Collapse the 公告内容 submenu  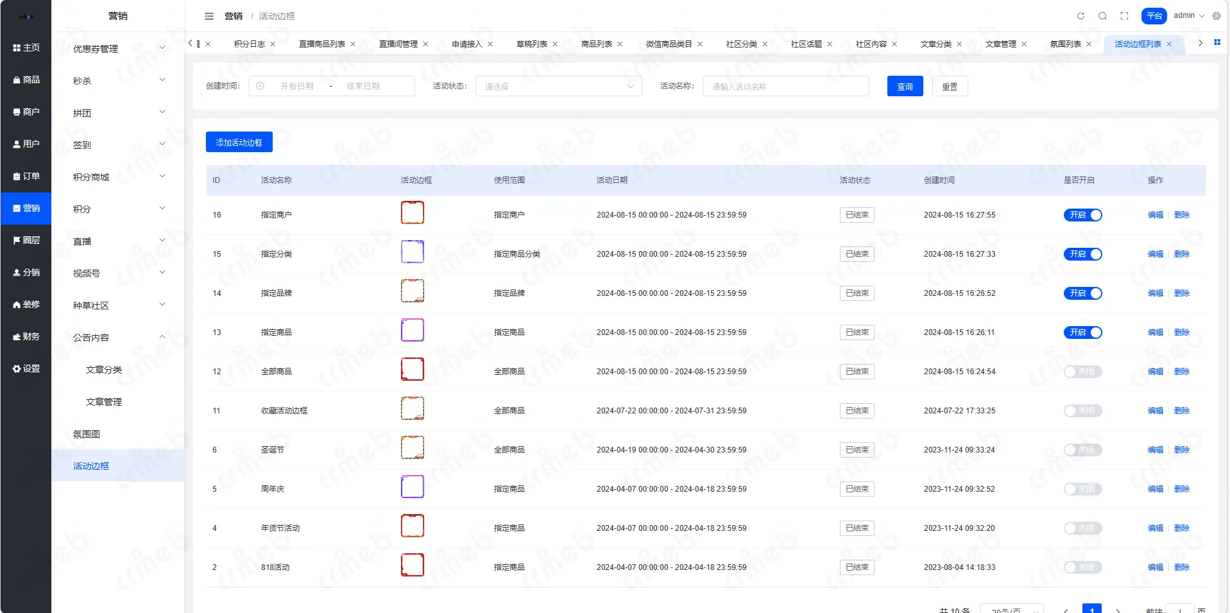tap(118, 337)
